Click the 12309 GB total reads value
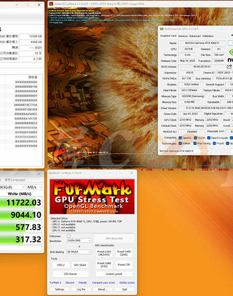The image size is (233, 296). coord(31,36)
